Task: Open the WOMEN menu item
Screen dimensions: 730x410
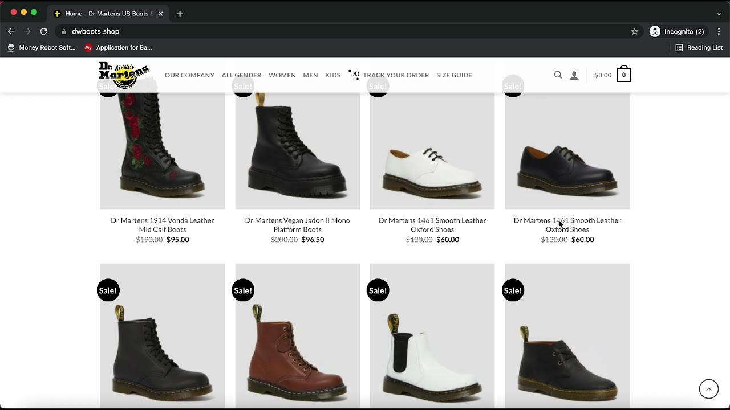Action: coord(282,75)
